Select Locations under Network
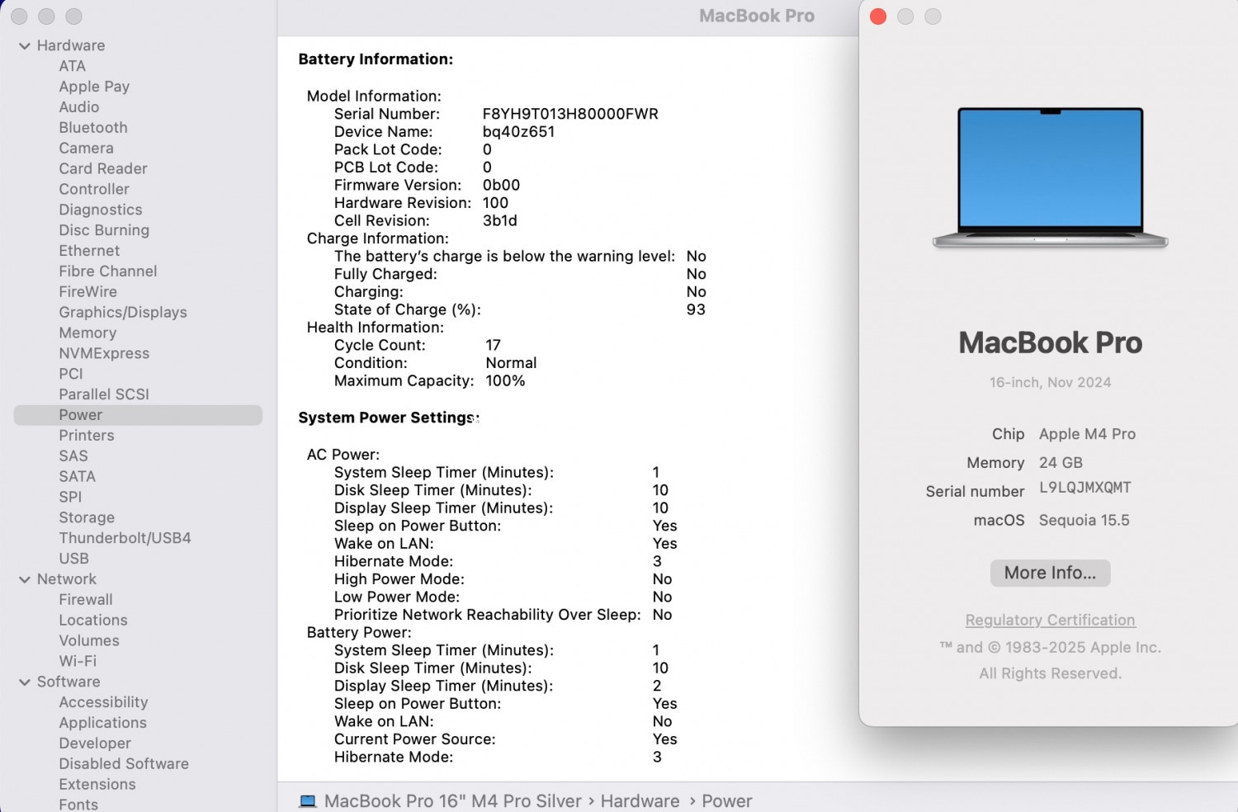 [x=93, y=621]
